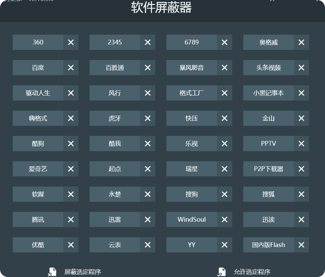Toggle block status X for 搜狗

[x=224, y=194]
